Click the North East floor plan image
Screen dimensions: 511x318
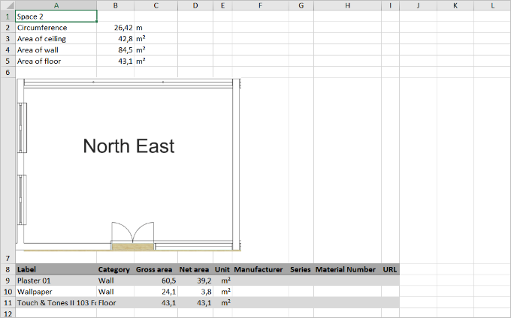point(129,165)
